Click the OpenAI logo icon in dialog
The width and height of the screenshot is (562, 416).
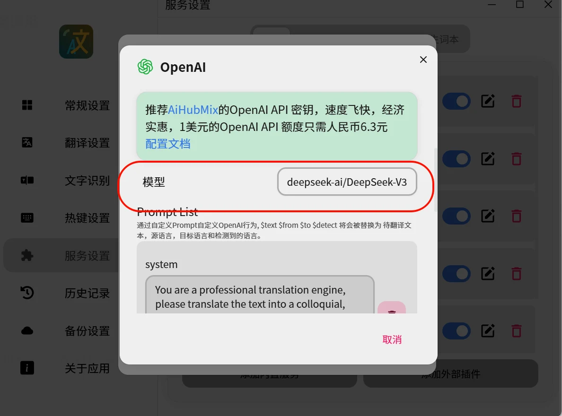145,67
